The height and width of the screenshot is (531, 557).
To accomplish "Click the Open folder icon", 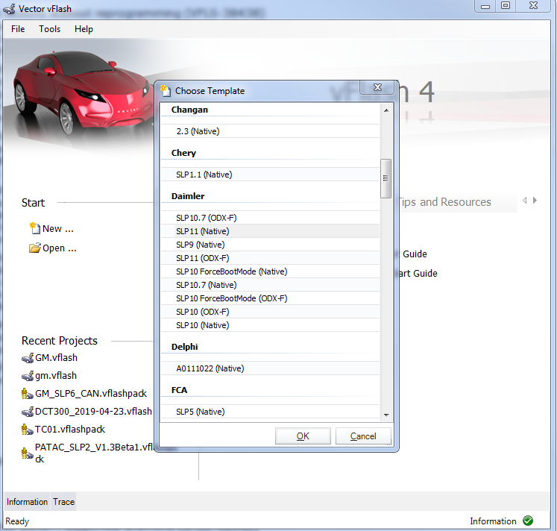I will pos(34,248).
